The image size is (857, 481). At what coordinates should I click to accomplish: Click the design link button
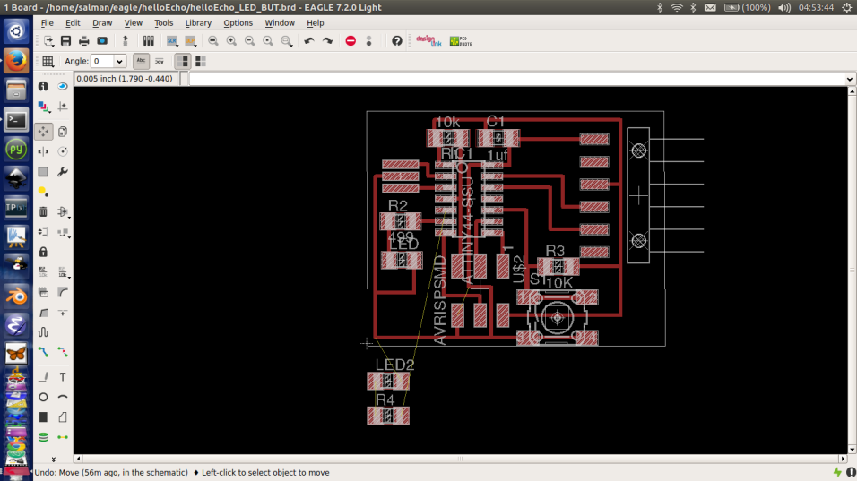(x=427, y=41)
